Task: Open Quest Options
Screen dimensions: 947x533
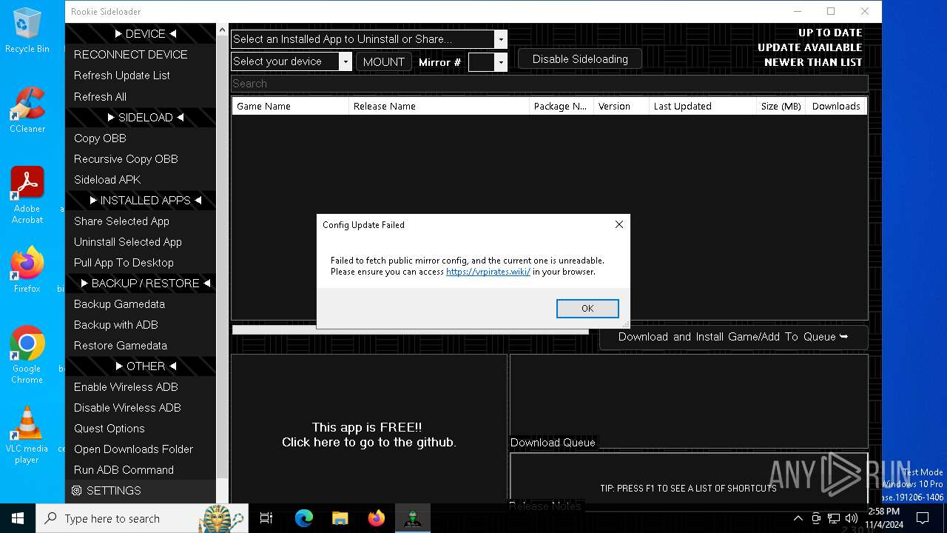Action: [141, 429]
